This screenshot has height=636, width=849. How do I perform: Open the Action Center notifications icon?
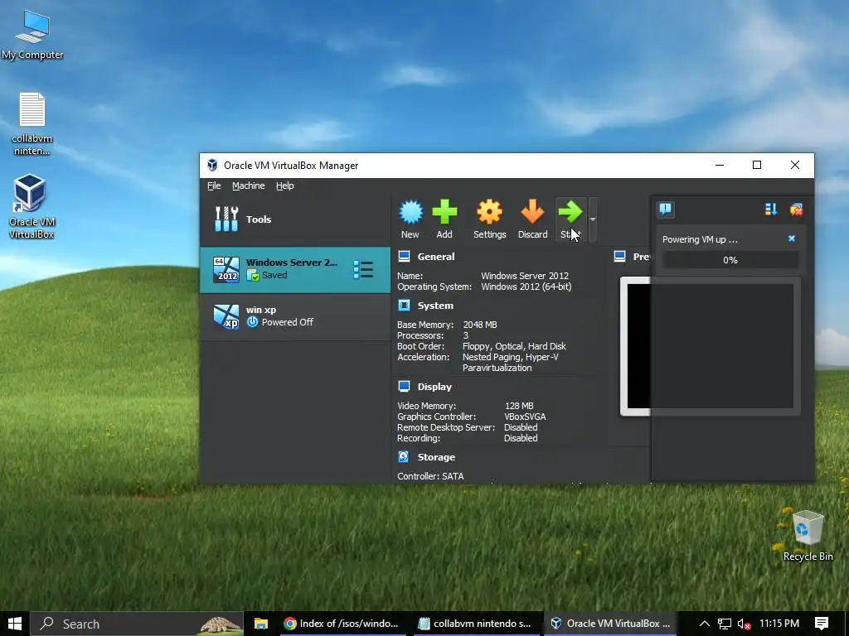point(822,624)
